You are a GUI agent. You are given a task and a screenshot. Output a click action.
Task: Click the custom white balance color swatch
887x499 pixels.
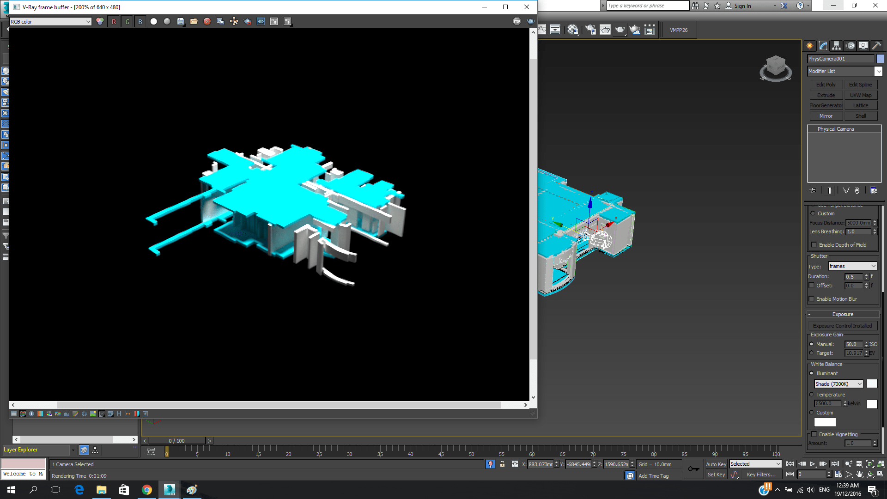825,422
